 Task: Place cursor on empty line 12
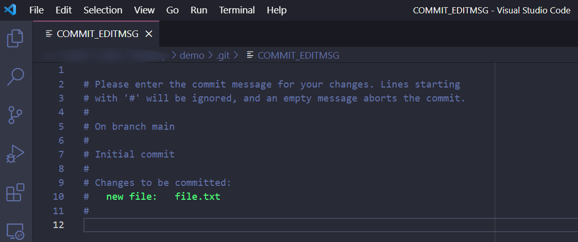[331, 224]
